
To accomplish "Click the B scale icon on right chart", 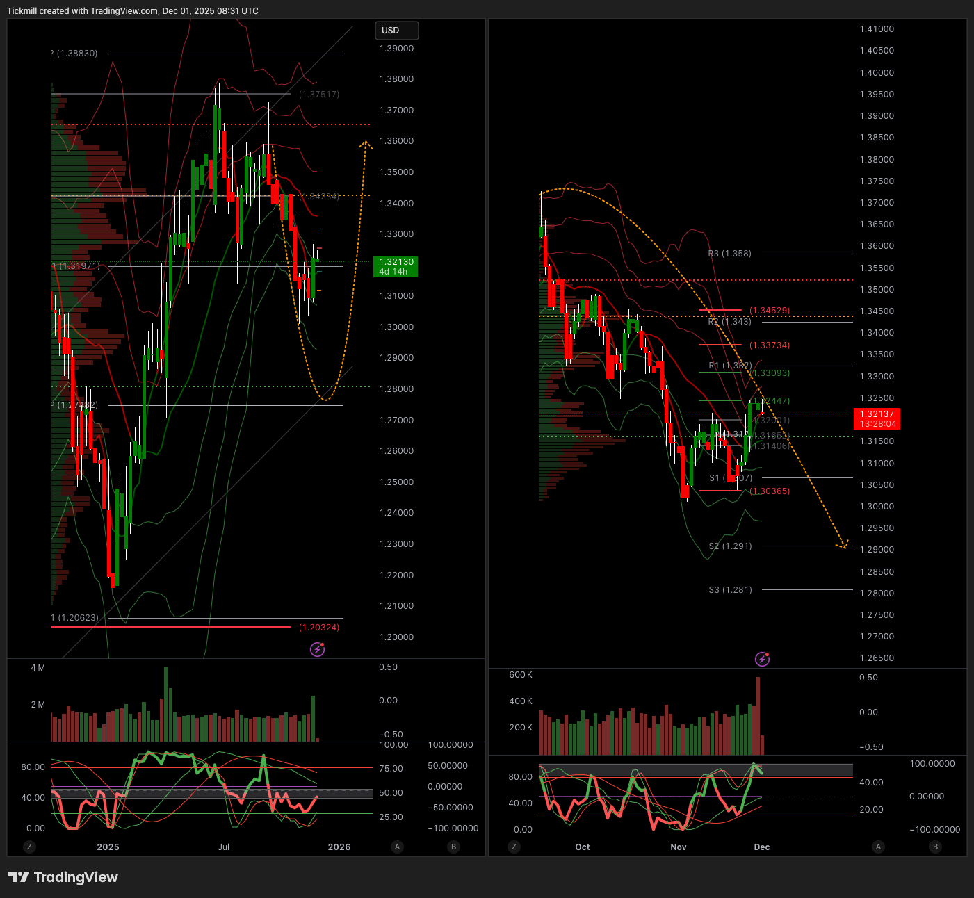I will 935,847.
